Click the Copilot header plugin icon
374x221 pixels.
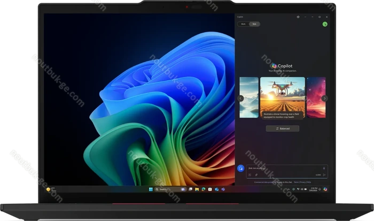pos(298,17)
